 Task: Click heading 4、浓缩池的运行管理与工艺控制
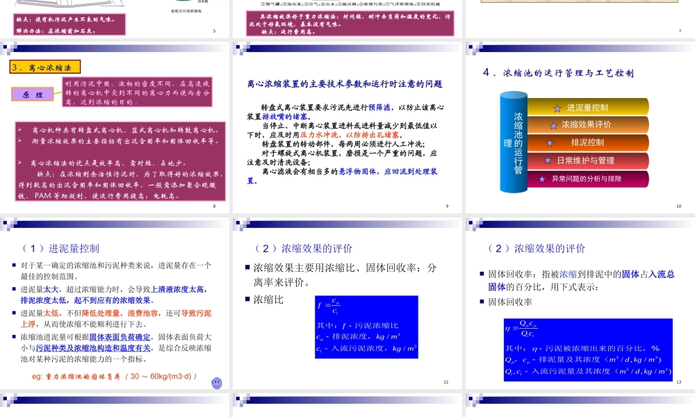(x=559, y=73)
